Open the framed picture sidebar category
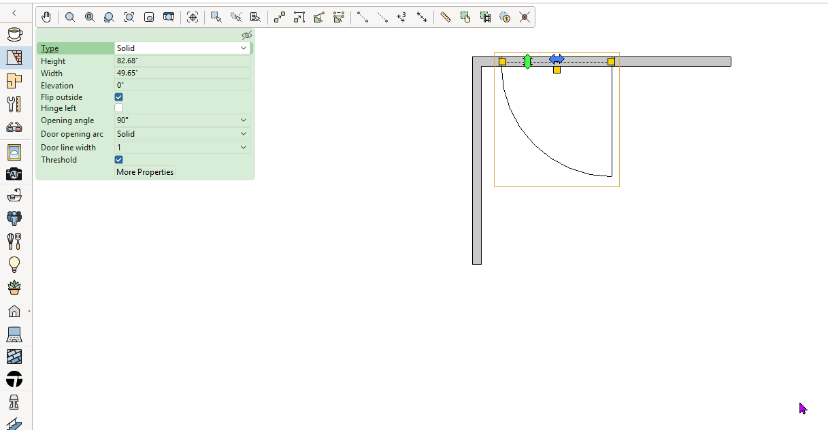Image resolution: width=828 pixels, height=430 pixels. tap(14, 151)
